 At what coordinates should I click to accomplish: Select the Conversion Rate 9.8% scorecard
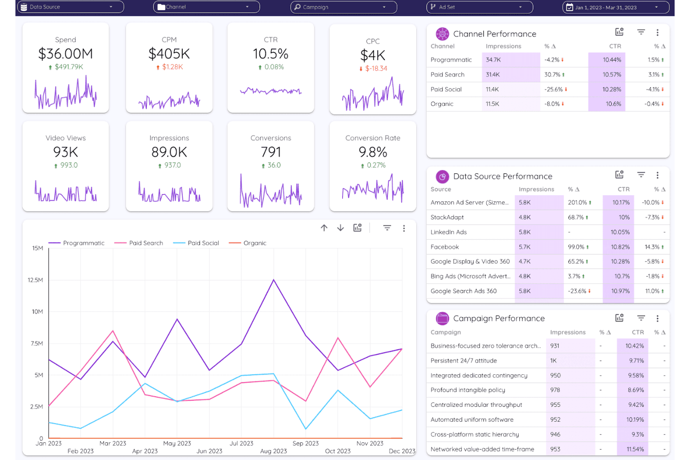click(x=373, y=166)
